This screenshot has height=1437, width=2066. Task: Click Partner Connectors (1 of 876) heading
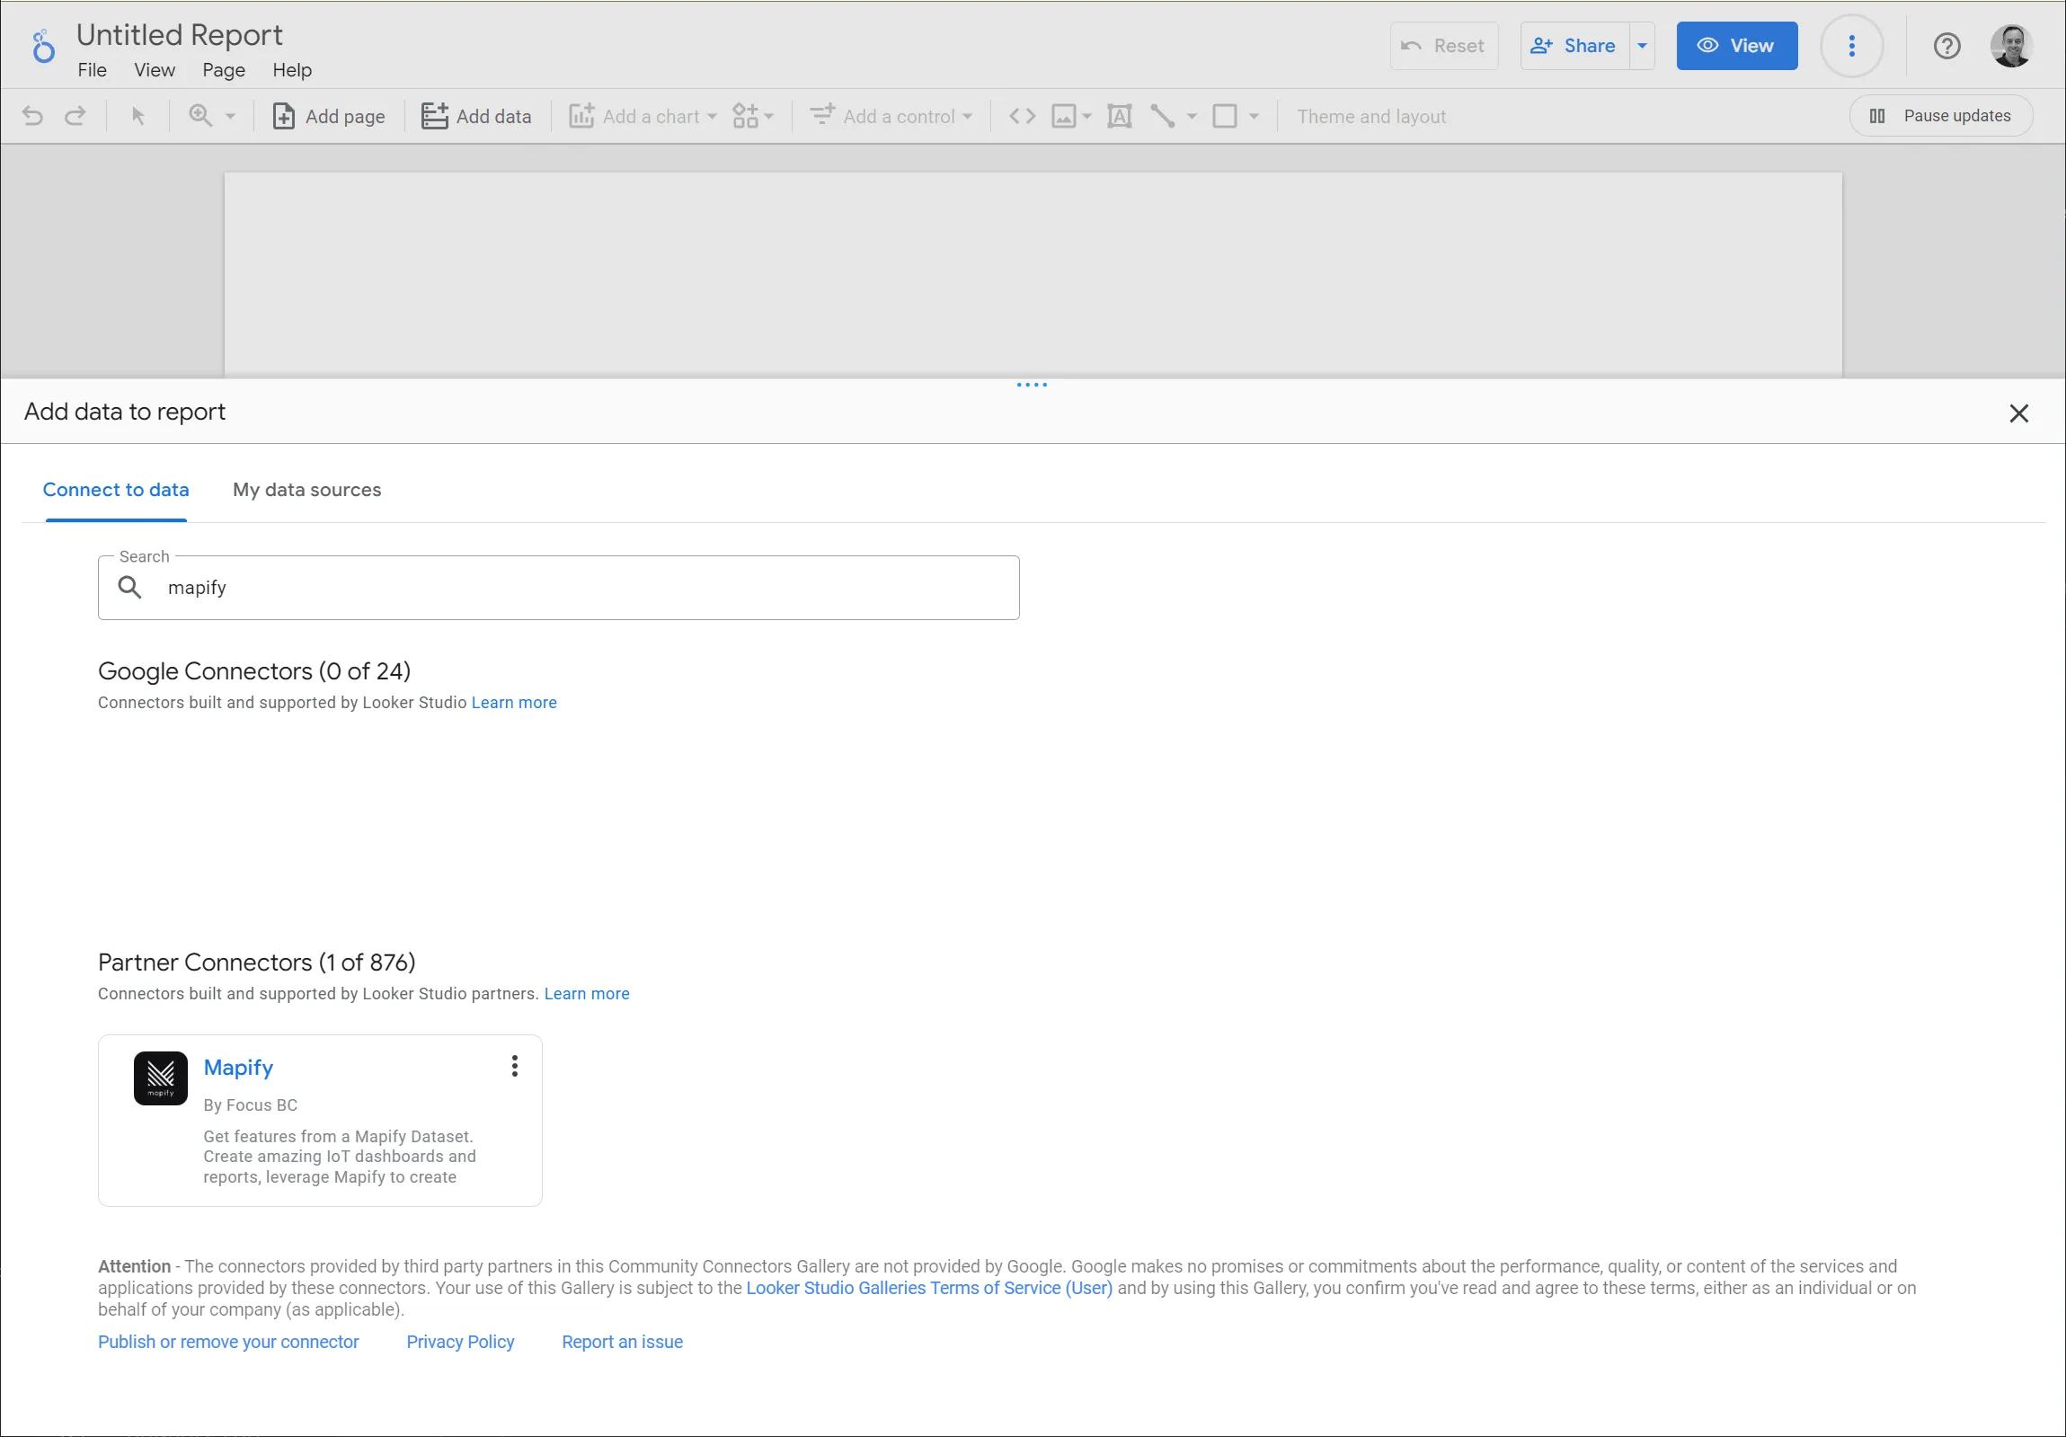click(x=256, y=962)
